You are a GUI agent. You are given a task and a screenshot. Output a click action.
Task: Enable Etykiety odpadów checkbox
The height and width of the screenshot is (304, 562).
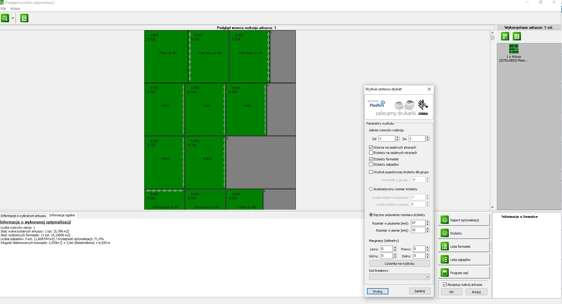coord(371,164)
